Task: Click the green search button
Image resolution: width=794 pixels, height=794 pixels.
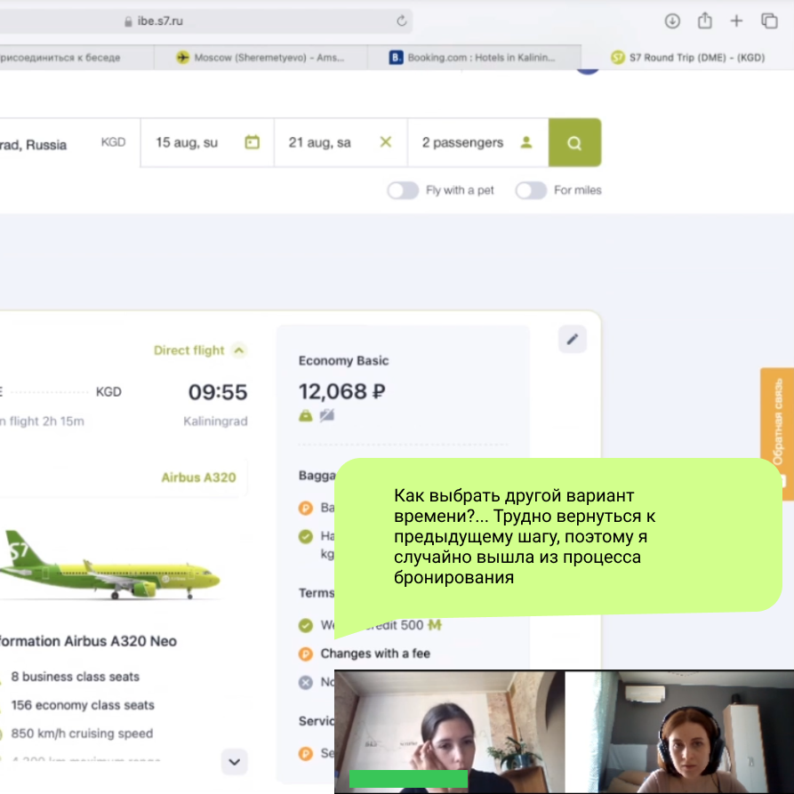Action: click(574, 143)
